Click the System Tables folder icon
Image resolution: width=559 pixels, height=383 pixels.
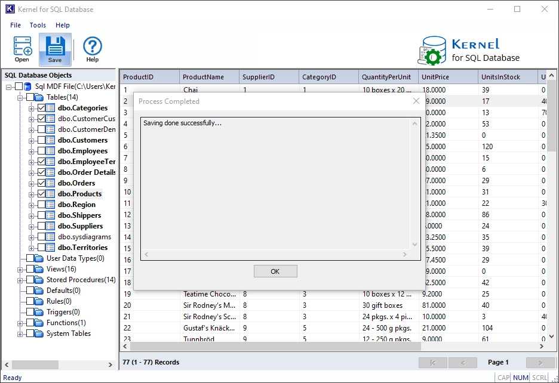pos(39,333)
